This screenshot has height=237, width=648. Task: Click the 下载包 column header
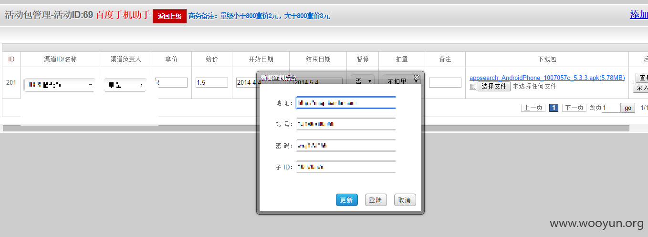tap(547, 59)
